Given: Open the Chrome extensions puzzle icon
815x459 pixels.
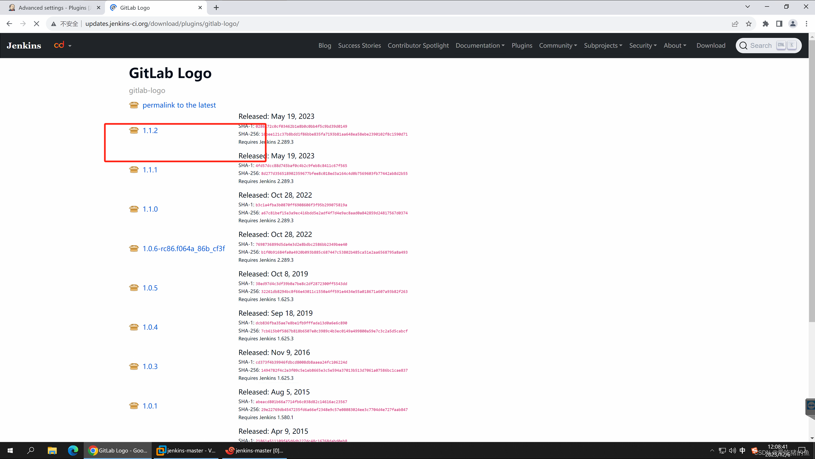Looking at the screenshot, I should 765,24.
